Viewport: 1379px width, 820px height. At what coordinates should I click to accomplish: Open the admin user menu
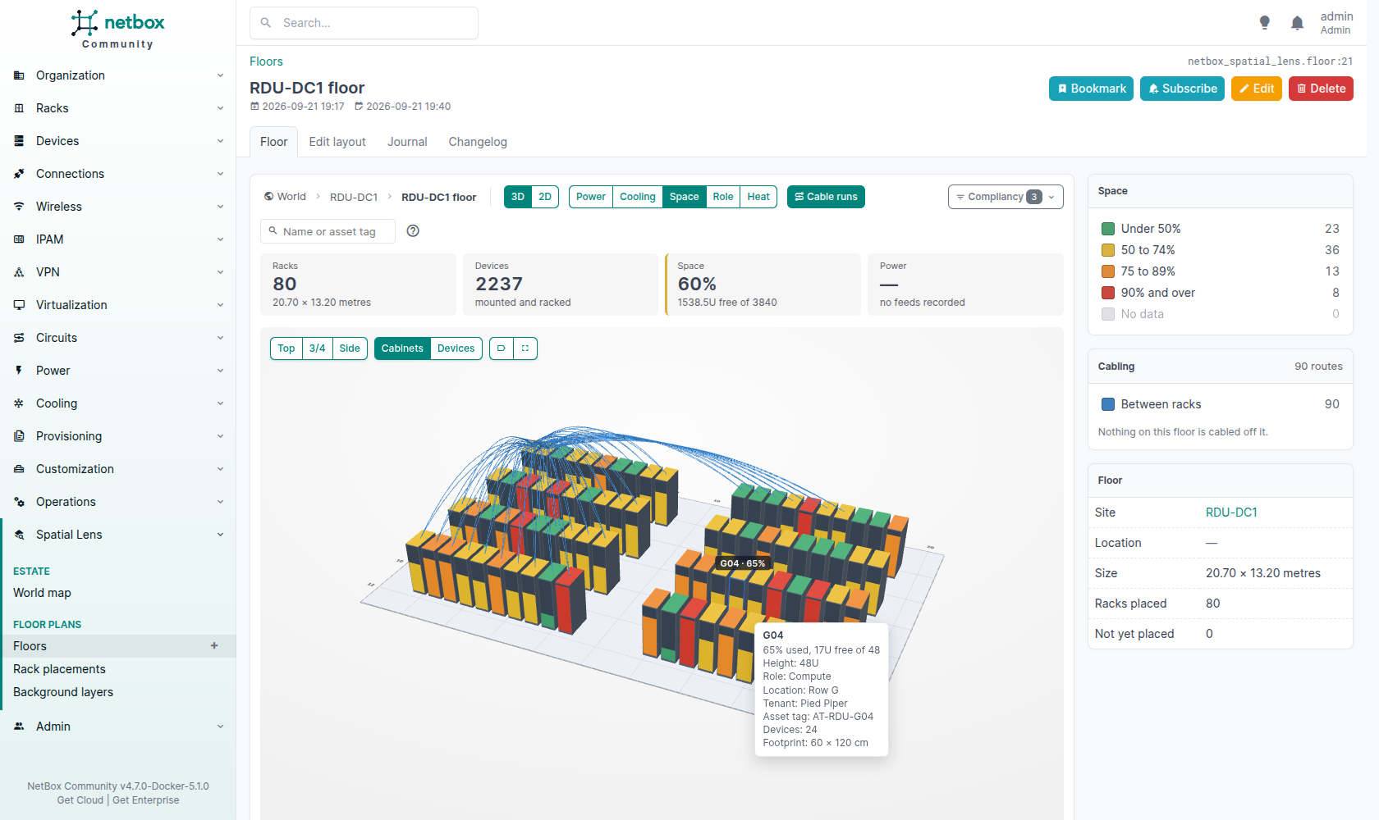click(1336, 23)
